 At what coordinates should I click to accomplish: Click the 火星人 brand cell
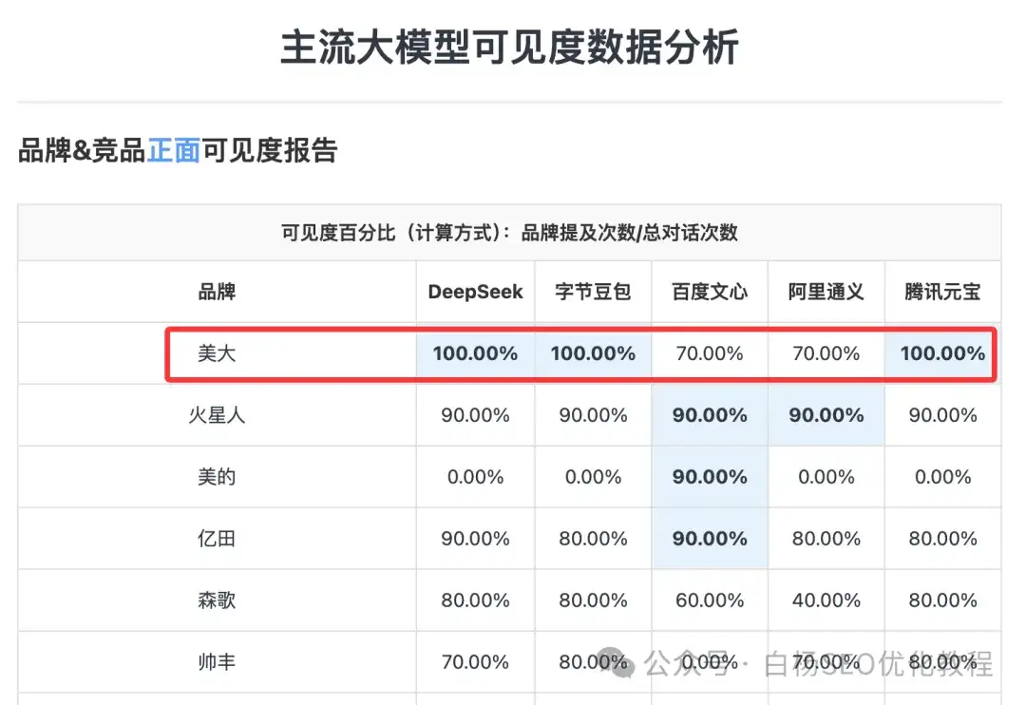click(x=217, y=415)
